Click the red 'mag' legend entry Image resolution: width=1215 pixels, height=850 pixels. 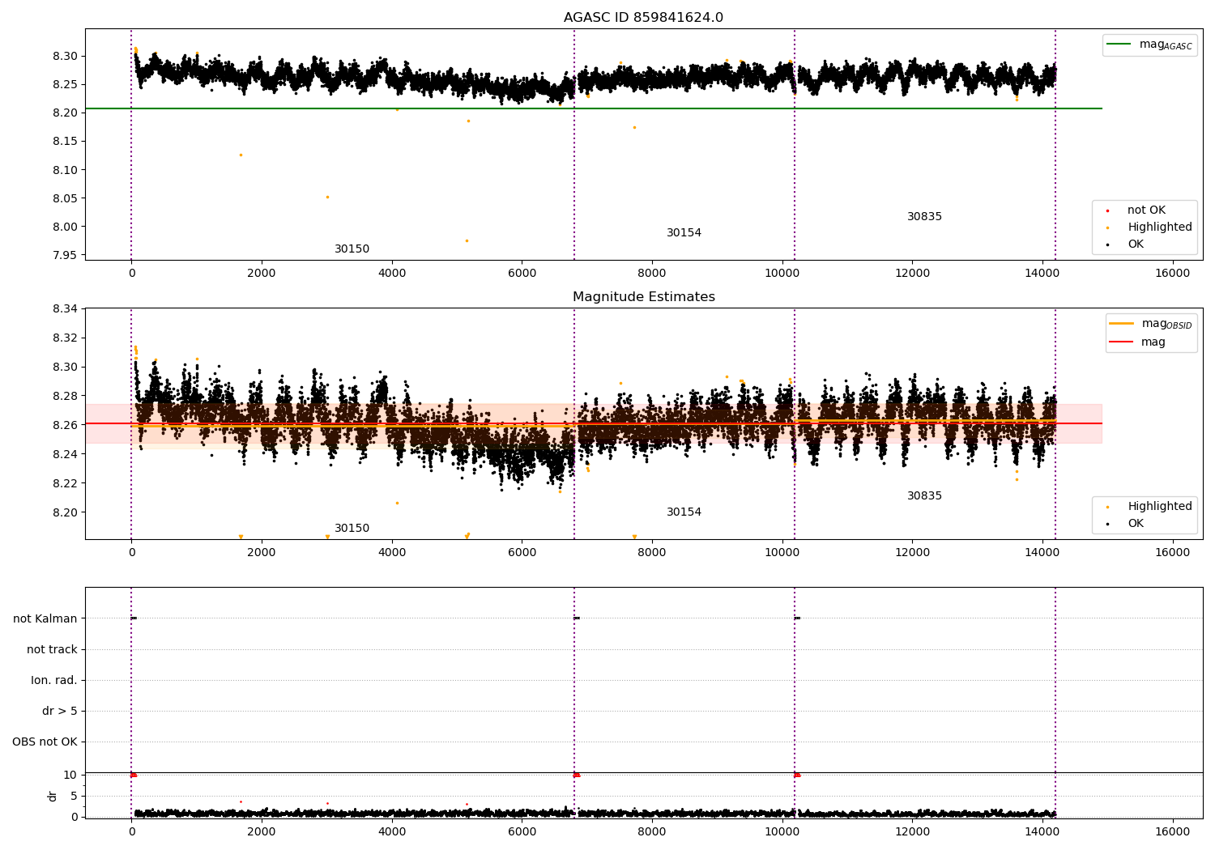[1138, 342]
